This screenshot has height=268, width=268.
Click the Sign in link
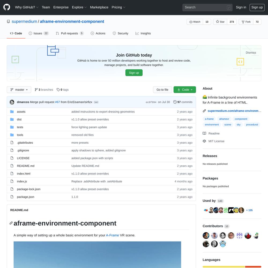(x=241, y=7)
